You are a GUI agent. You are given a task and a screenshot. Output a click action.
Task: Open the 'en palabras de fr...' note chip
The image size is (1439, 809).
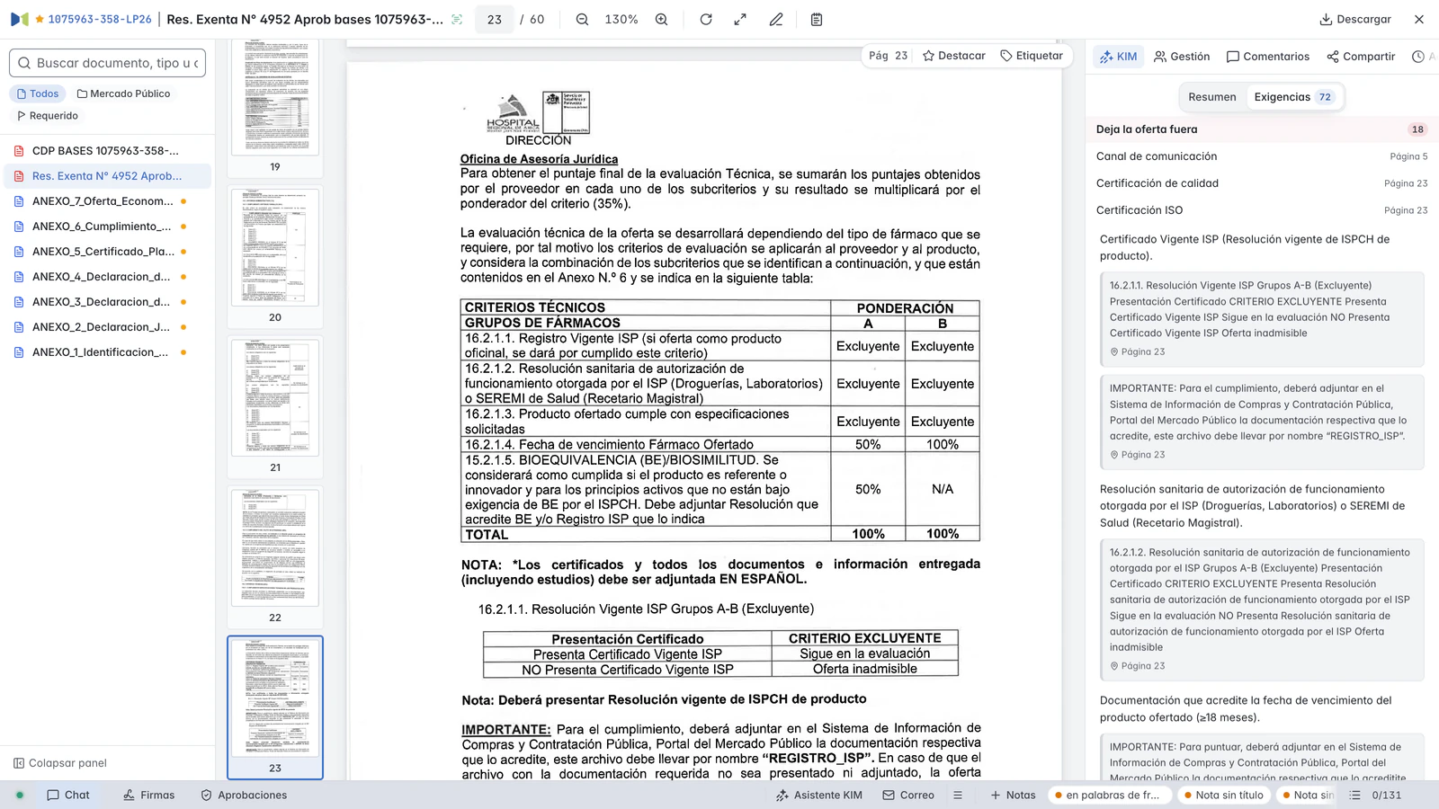[x=1111, y=795]
